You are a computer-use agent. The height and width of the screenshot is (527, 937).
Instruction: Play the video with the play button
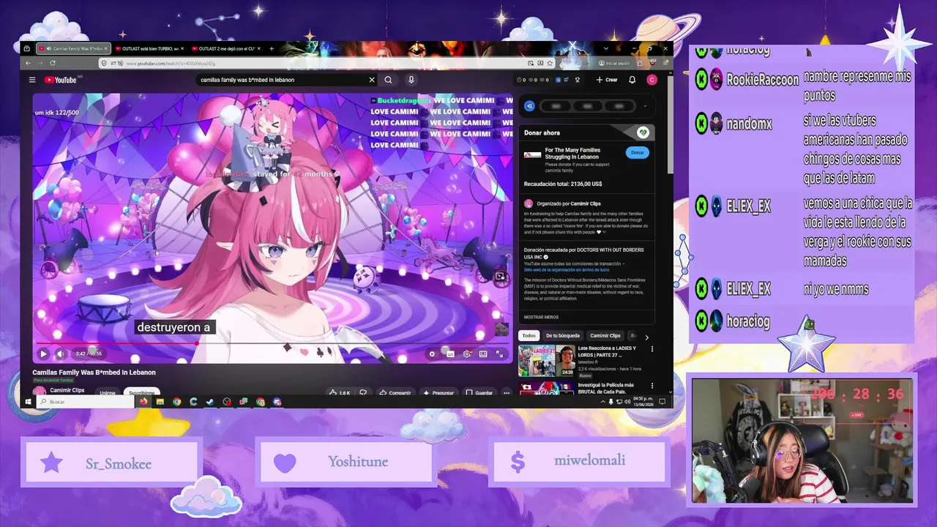tap(43, 354)
